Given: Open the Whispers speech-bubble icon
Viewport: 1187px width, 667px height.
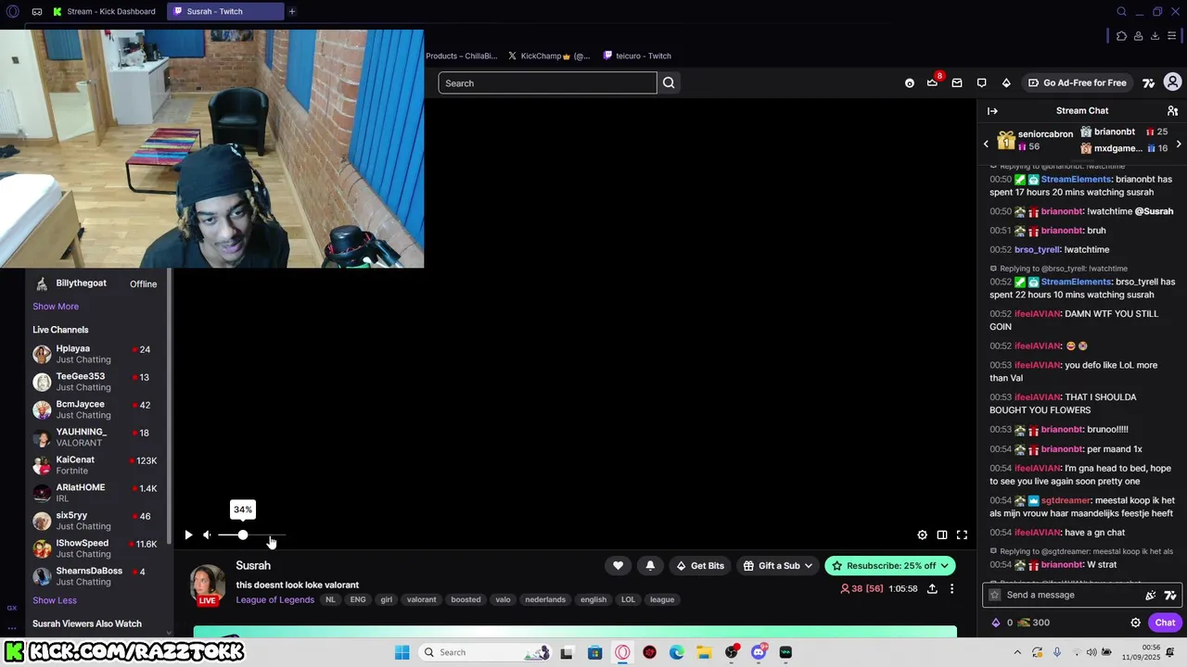Looking at the screenshot, I should pyautogui.click(x=982, y=82).
